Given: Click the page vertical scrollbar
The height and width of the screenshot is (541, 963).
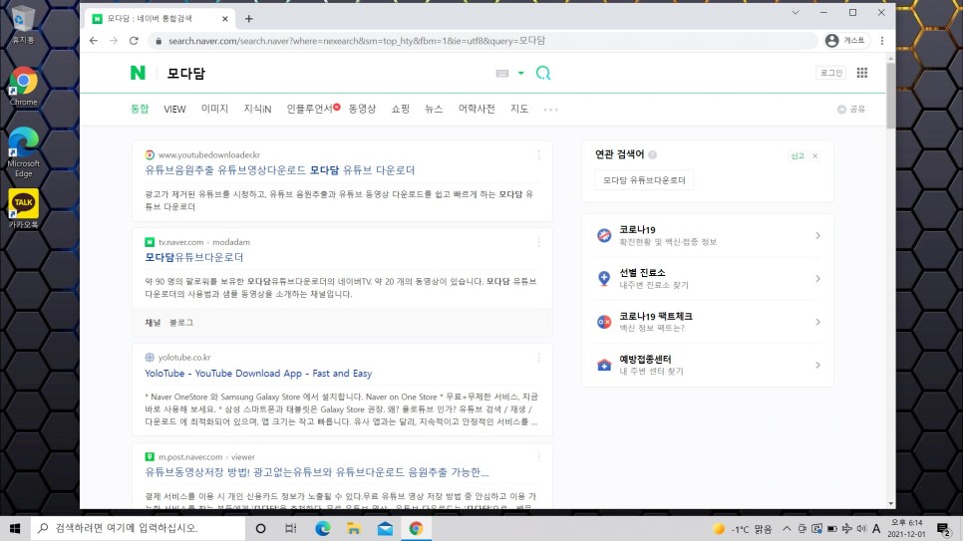Looking at the screenshot, I should coord(890,96).
